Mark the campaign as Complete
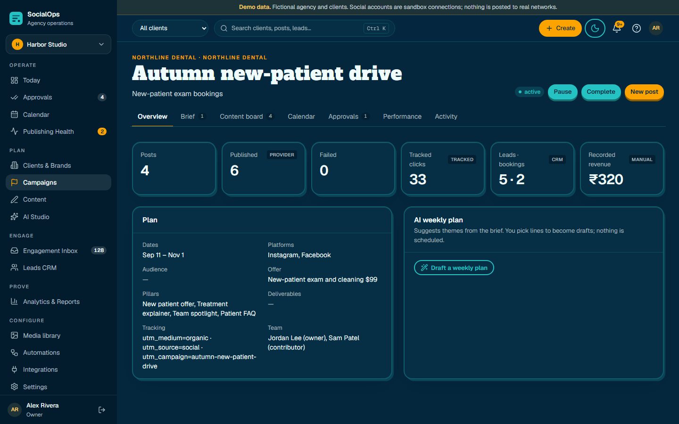The width and height of the screenshot is (679, 424). [x=601, y=92]
